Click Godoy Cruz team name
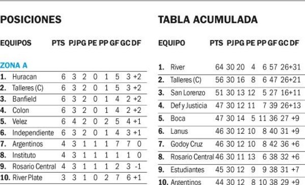 (187, 144)
